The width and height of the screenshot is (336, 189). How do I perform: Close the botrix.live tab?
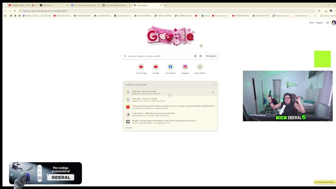pos(130,5)
